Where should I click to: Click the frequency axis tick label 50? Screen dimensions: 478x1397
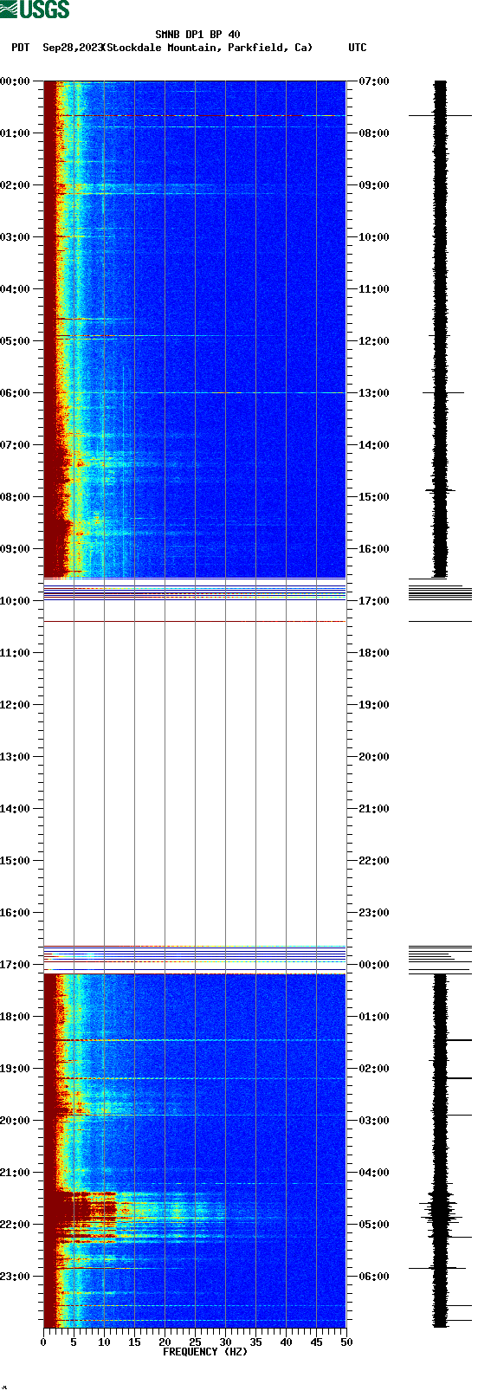click(x=346, y=1342)
